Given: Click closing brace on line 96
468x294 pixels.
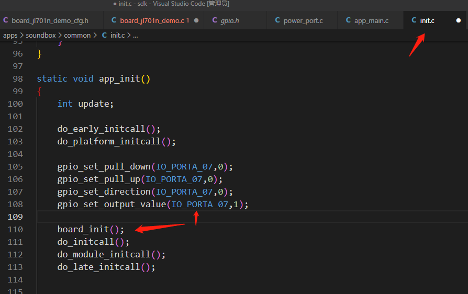Looking at the screenshot, I should coord(39,54).
